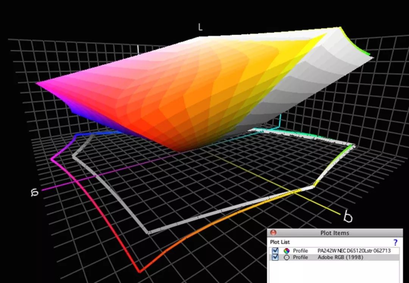The width and height of the screenshot is (409, 283).
Task: Close the Plot Items window
Action: [273, 232]
